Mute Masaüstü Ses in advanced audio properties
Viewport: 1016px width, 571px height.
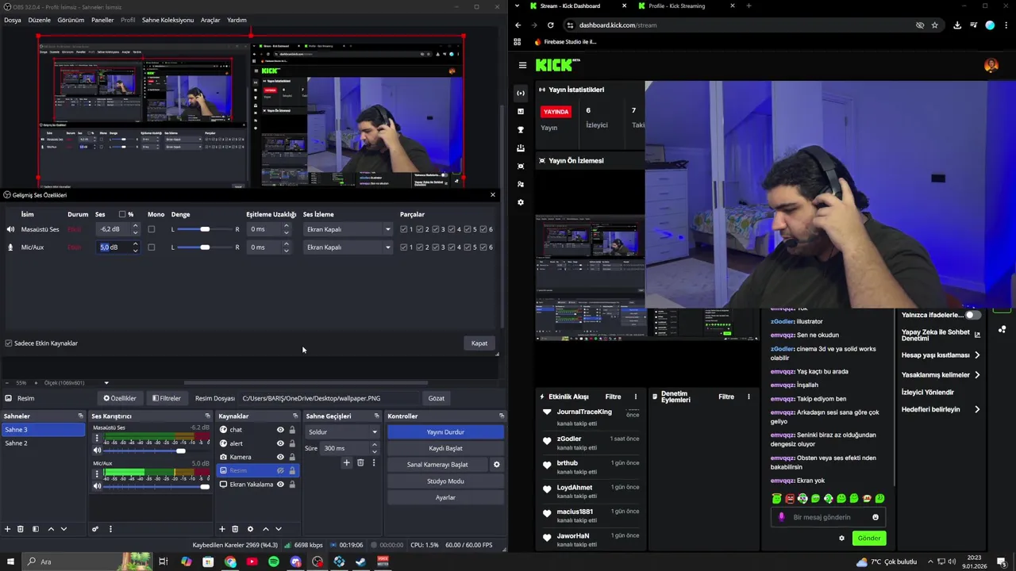pyautogui.click(x=10, y=229)
